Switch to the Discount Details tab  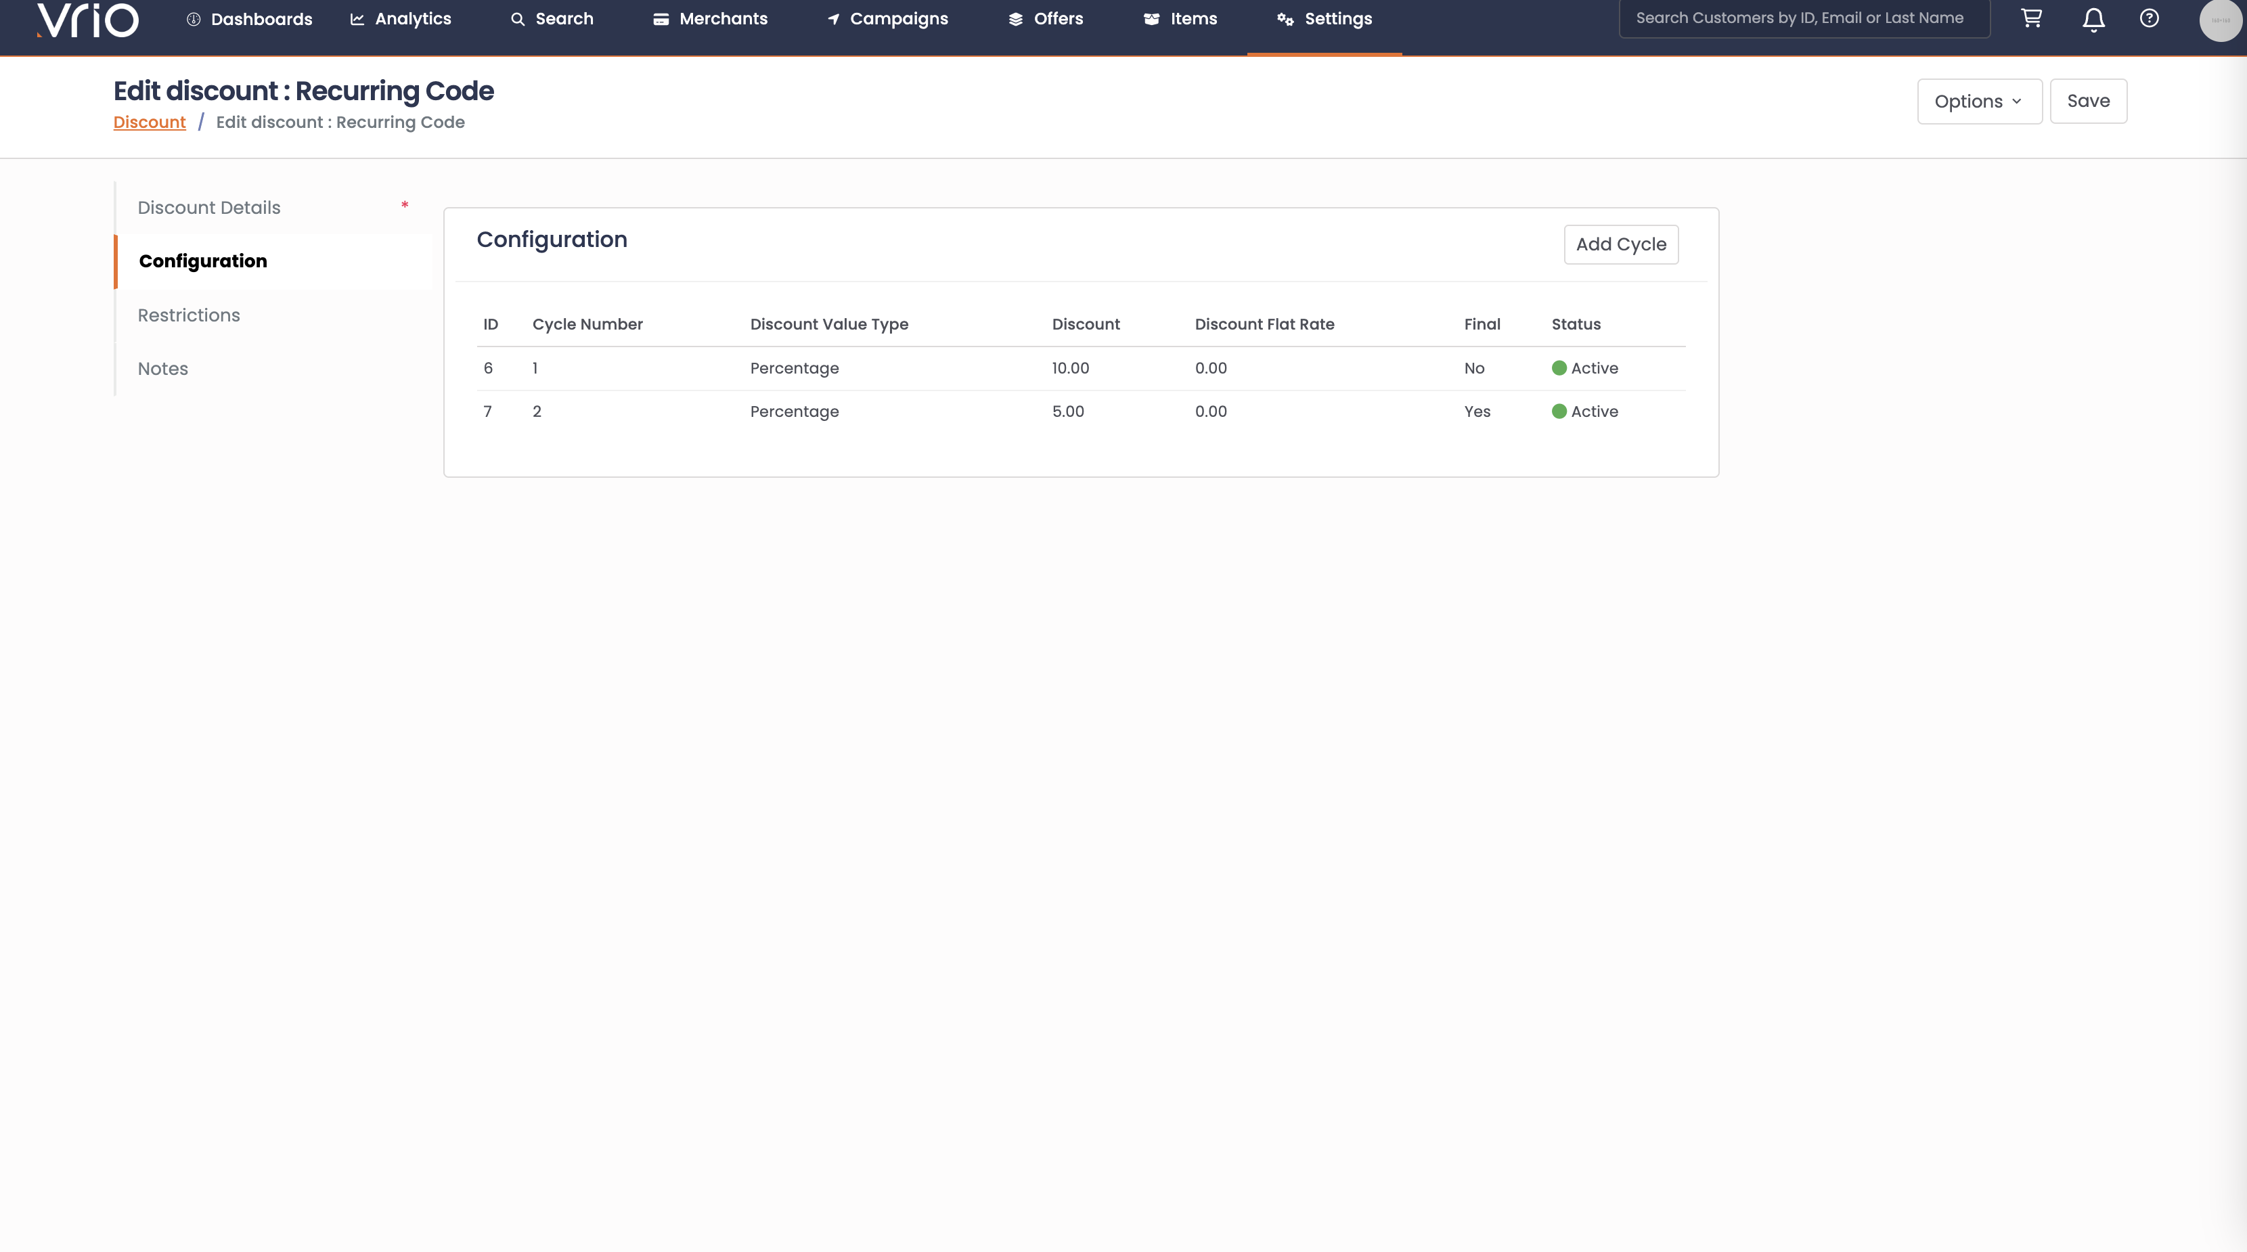point(208,208)
